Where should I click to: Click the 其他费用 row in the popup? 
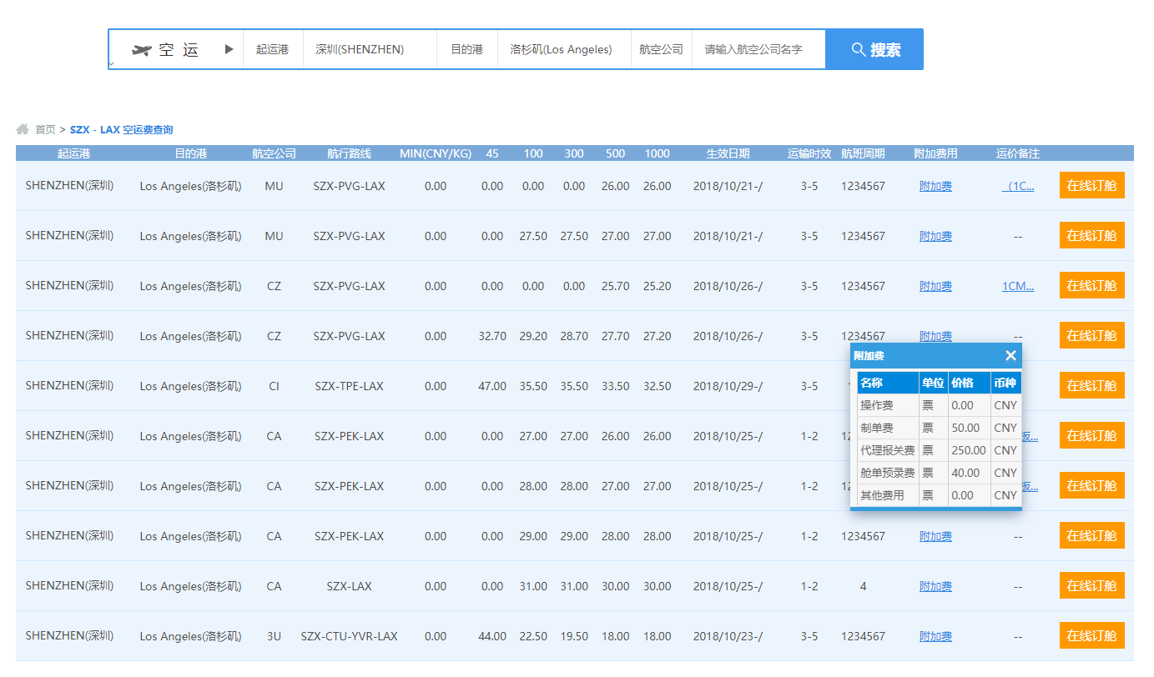tap(939, 495)
